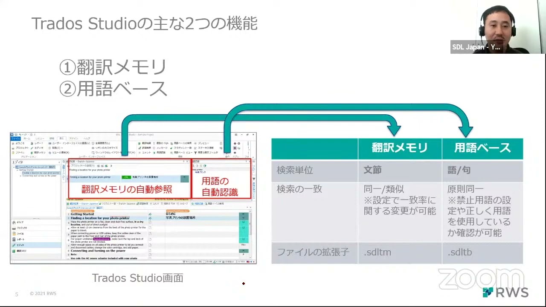Open the 翻訳メモリ view from the left navigation pane
The width and height of the screenshot is (546, 307).
36,251
